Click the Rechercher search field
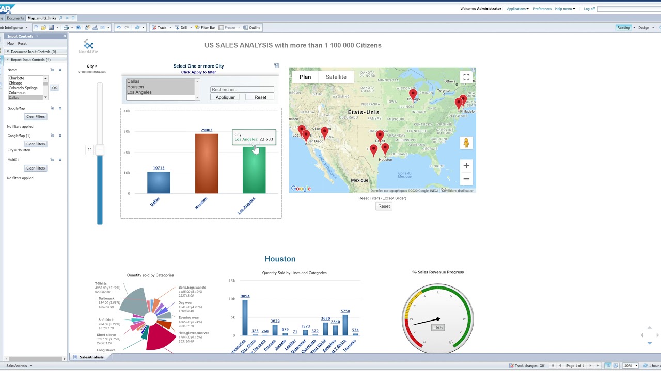The image size is (661, 371). pos(242,89)
